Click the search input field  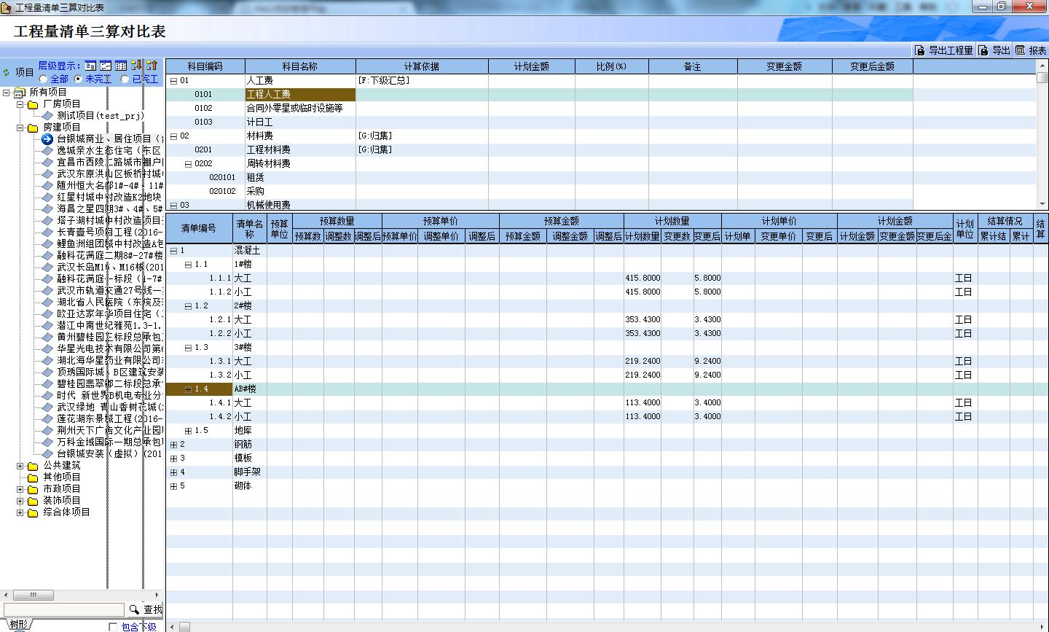click(64, 609)
